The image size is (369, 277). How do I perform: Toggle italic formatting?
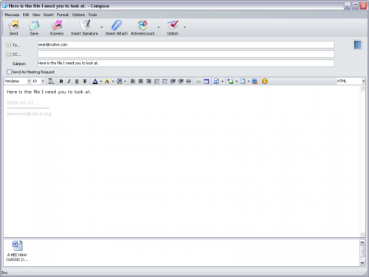(69, 81)
